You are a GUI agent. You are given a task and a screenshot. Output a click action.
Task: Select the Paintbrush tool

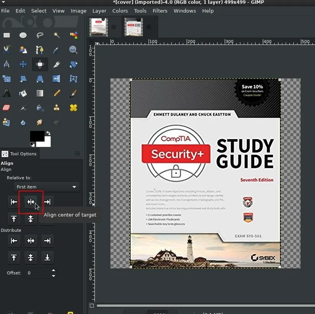74,93
